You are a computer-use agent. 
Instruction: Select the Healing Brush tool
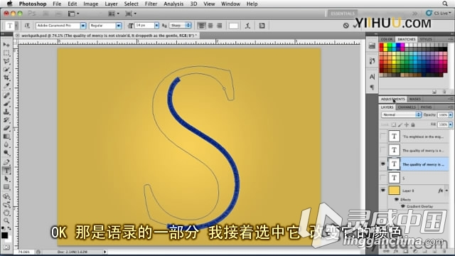(6, 95)
